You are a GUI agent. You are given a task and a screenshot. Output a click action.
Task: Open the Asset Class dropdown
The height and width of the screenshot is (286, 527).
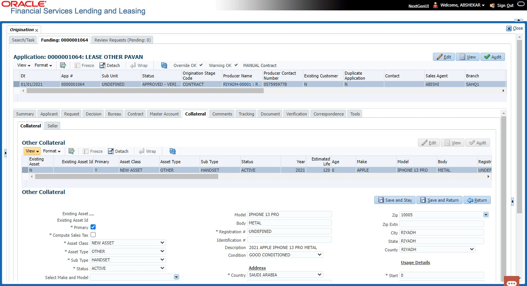(x=128, y=243)
